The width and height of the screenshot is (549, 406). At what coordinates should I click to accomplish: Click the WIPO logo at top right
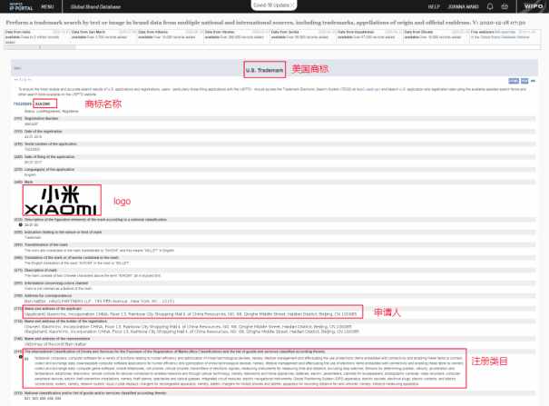coord(533,6)
